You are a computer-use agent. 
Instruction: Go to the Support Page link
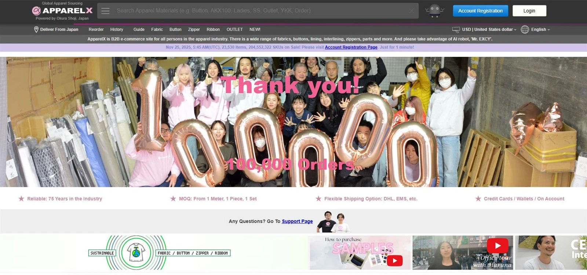pyautogui.click(x=297, y=222)
